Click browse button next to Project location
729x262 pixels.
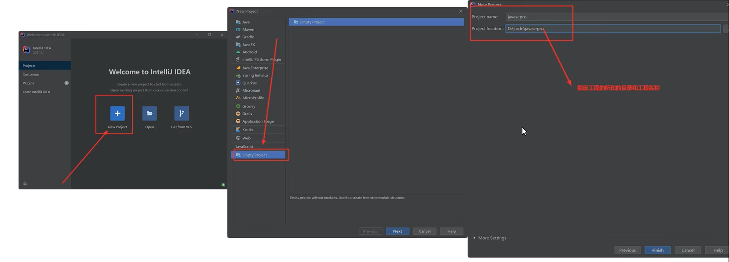coord(726,28)
